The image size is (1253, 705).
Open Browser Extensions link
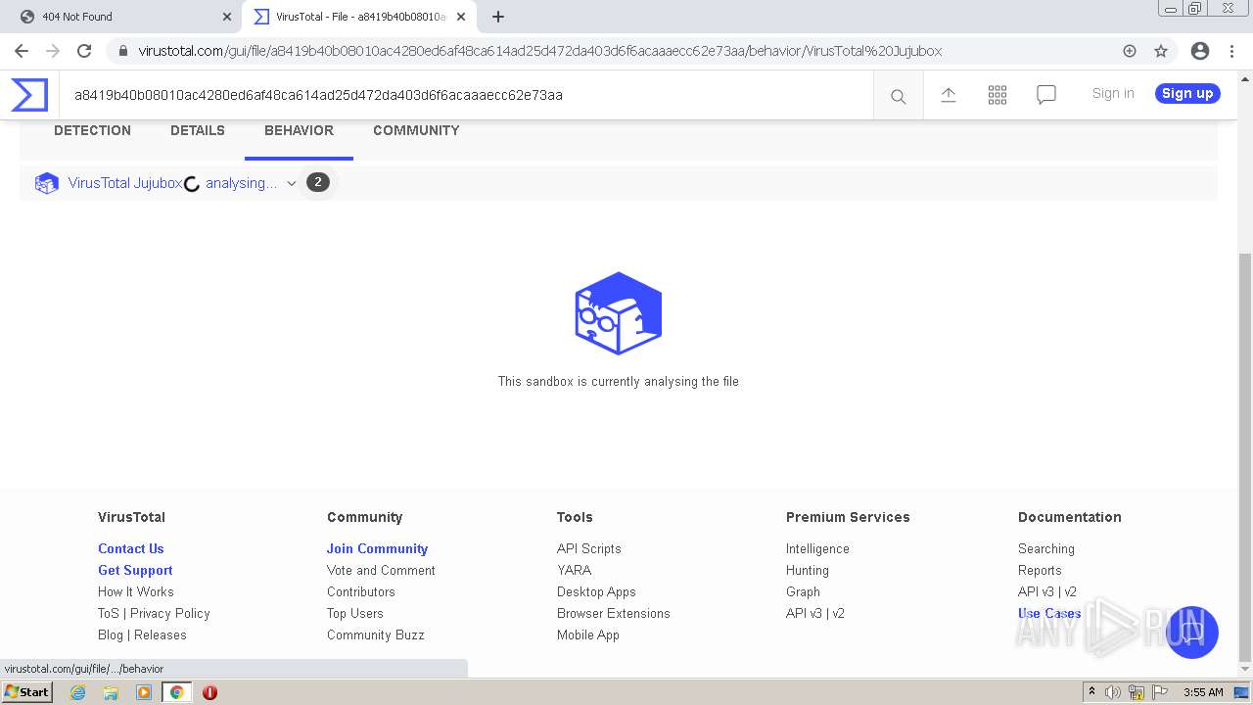click(614, 613)
